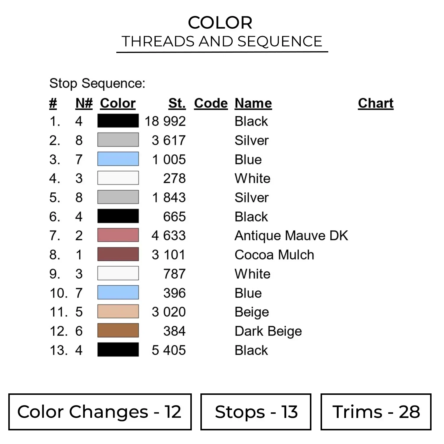Click the Color Changes - 12 box

100,412
